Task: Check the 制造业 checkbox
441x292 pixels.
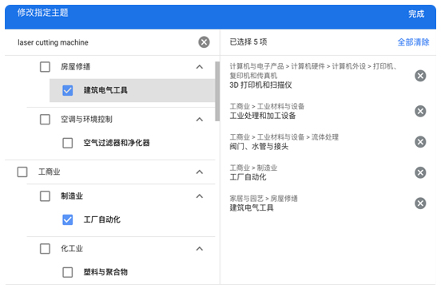Action: click(x=45, y=196)
